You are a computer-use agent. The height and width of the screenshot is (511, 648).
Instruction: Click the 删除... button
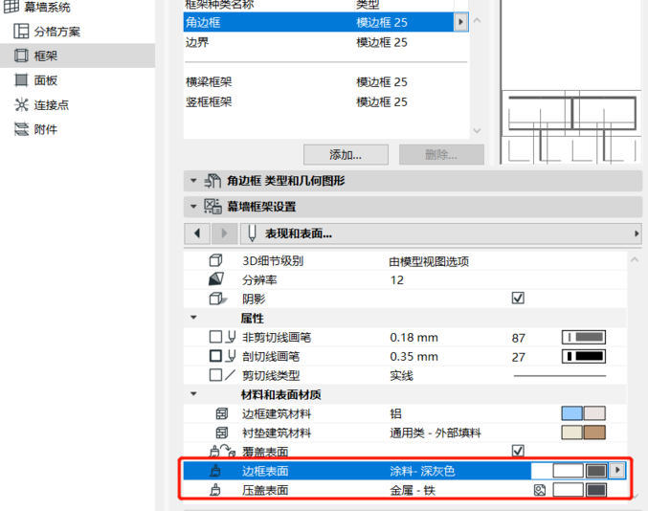(x=441, y=154)
